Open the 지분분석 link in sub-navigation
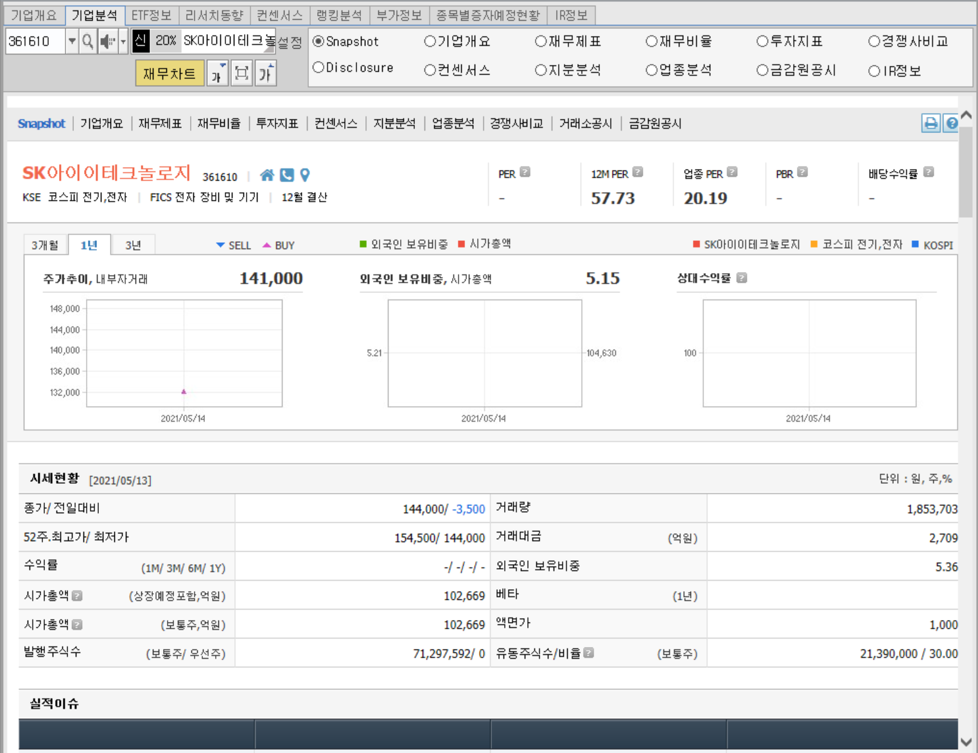Image resolution: width=978 pixels, height=753 pixels. pos(394,123)
